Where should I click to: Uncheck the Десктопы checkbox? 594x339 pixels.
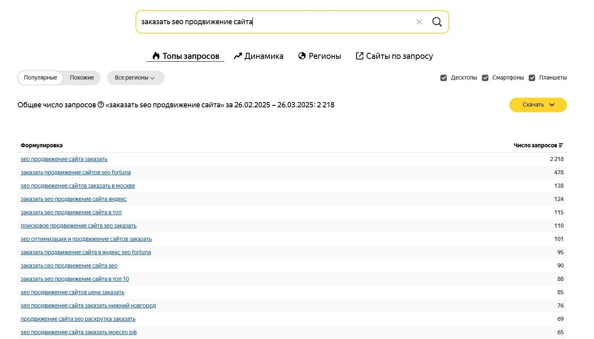(444, 78)
